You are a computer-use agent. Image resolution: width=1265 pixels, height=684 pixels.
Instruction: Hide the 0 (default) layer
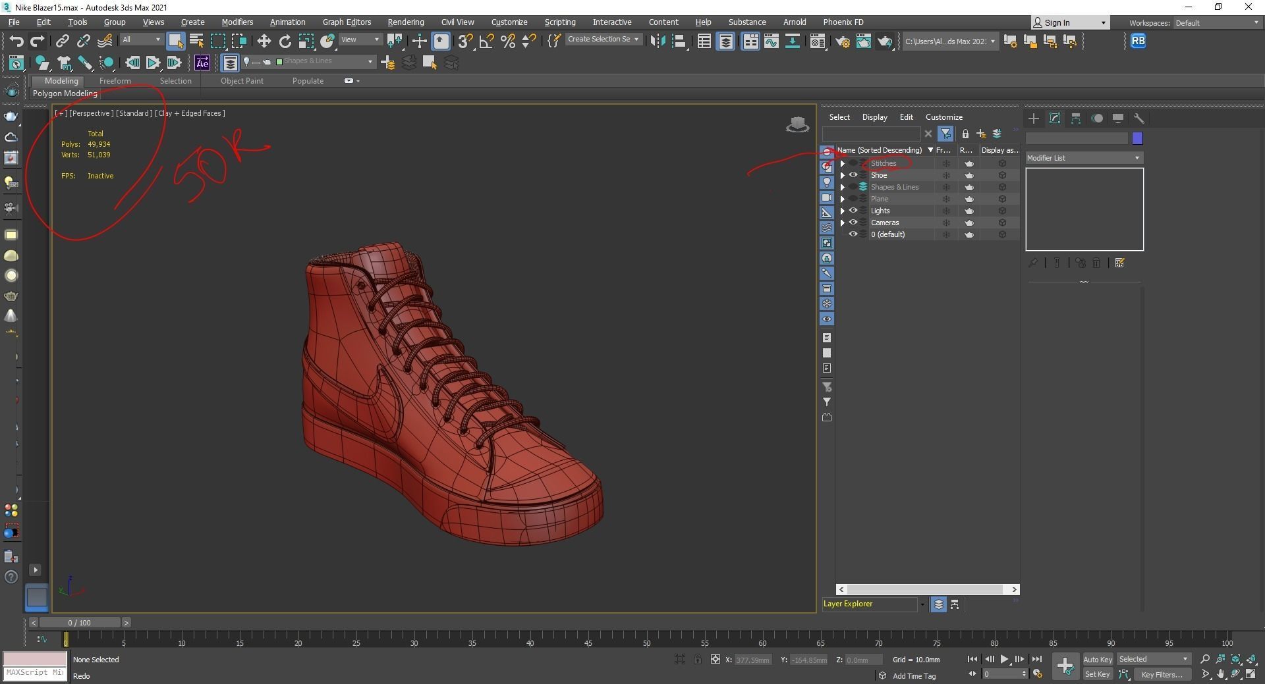[853, 234]
